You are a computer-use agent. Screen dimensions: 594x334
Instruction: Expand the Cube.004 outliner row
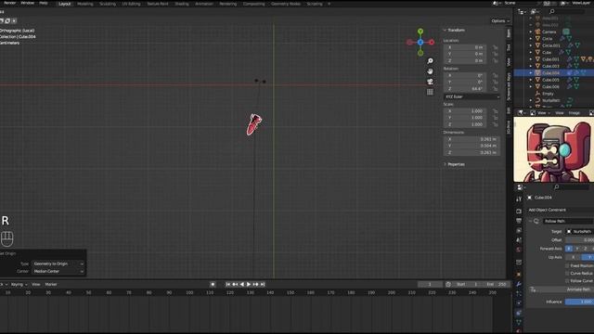click(531, 72)
